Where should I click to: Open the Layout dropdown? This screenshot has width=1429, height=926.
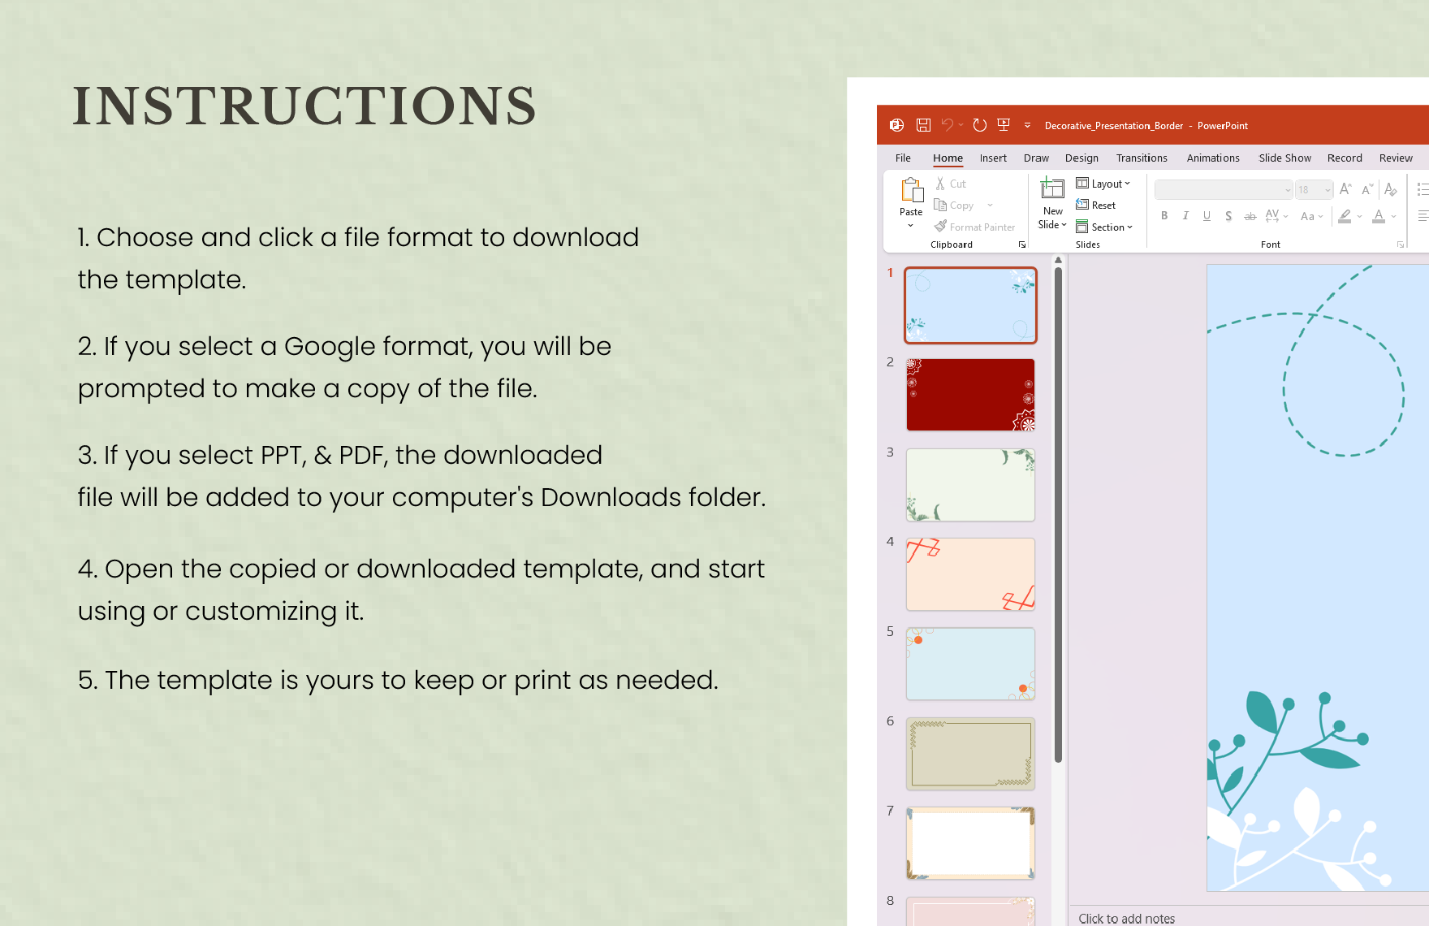click(x=1103, y=184)
